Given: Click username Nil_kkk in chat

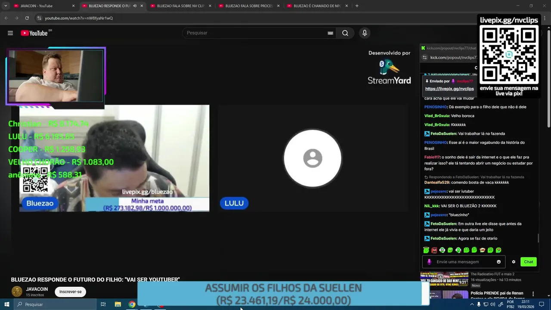Looking at the screenshot, I should 432,206.
